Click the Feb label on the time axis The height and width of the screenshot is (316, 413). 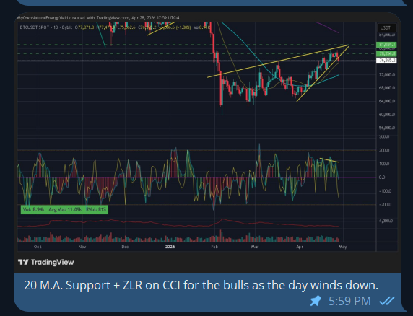pyautogui.click(x=214, y=247)
